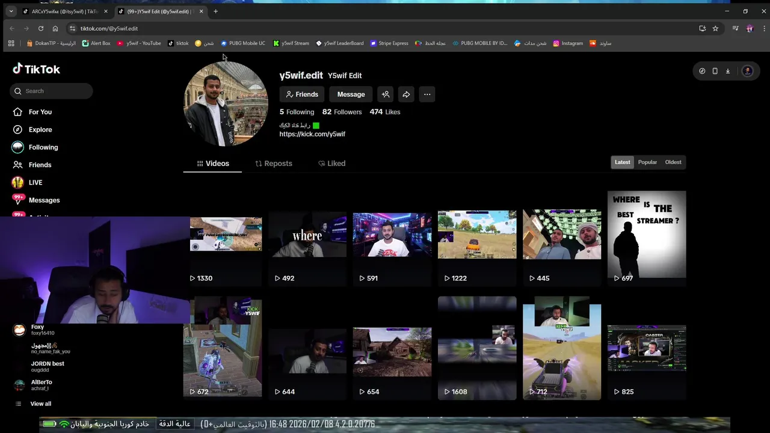The width and height of the screenshot is (770, 433).
Task: Open the Explore page
Action: click(x=40, y=129)
